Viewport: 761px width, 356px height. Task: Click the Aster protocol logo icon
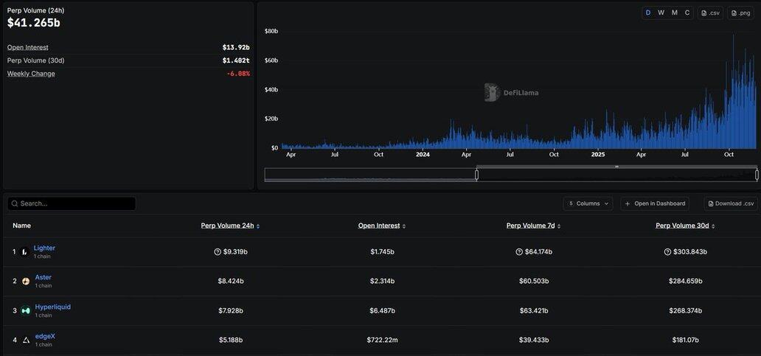(26, 282)
